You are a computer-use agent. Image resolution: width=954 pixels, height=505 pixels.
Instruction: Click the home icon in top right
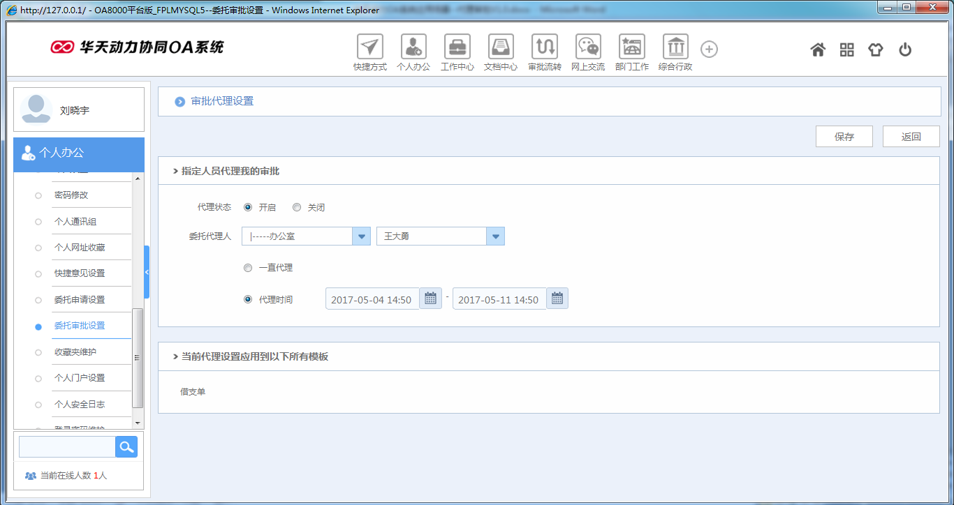pos(817,49)
